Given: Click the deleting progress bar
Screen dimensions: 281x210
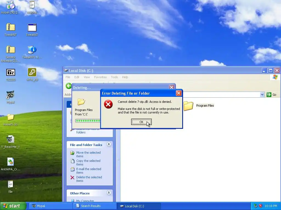Looking at the screenshot, I should (88, 121).
